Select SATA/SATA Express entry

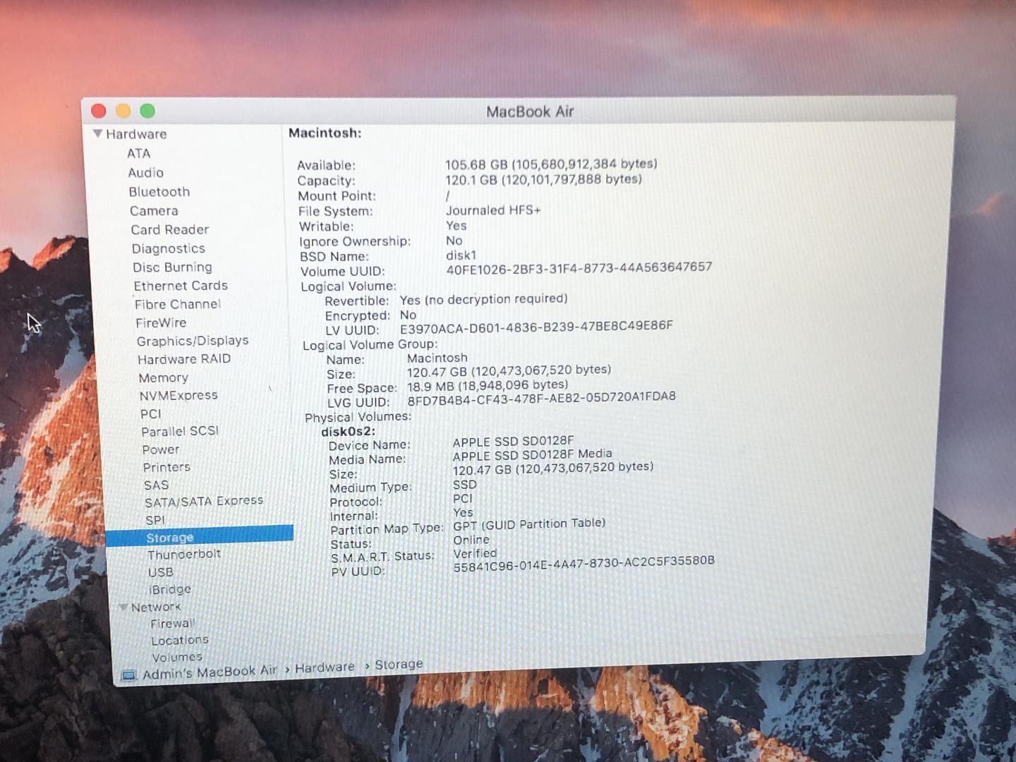point(203,501)
